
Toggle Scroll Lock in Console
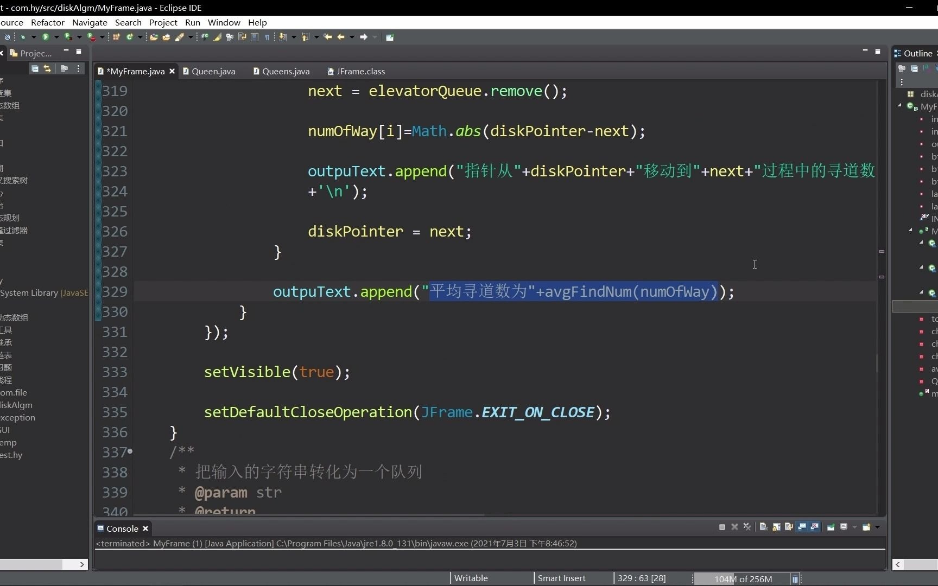[x=776, y=527]
